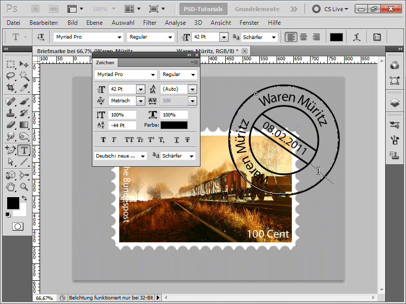The height and width of the screenshot is (304, 406).
Task: Toggle Subscript in Zeichen panel
Action: tap(161, 140)
